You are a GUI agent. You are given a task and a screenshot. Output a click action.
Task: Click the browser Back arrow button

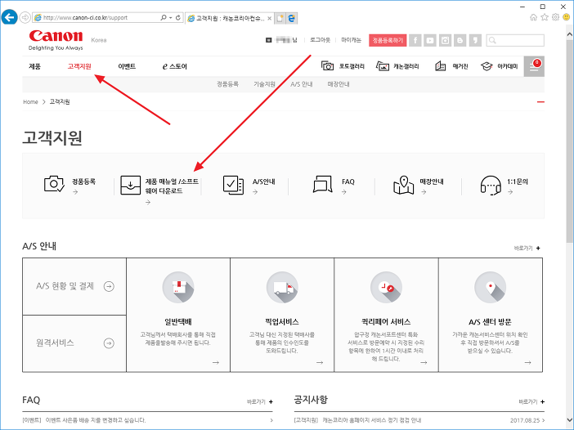click(9, 17)
